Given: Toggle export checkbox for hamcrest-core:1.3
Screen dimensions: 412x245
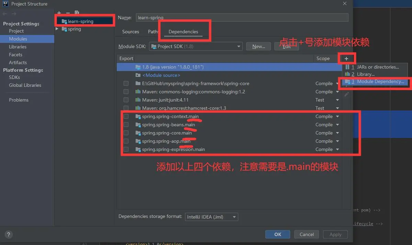Looking at the screenshot, I should [x=126, y=108].
